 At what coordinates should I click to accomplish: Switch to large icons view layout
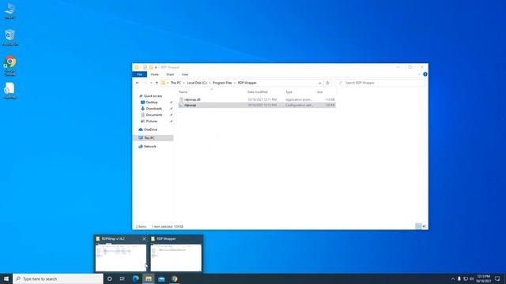(425, 226)
